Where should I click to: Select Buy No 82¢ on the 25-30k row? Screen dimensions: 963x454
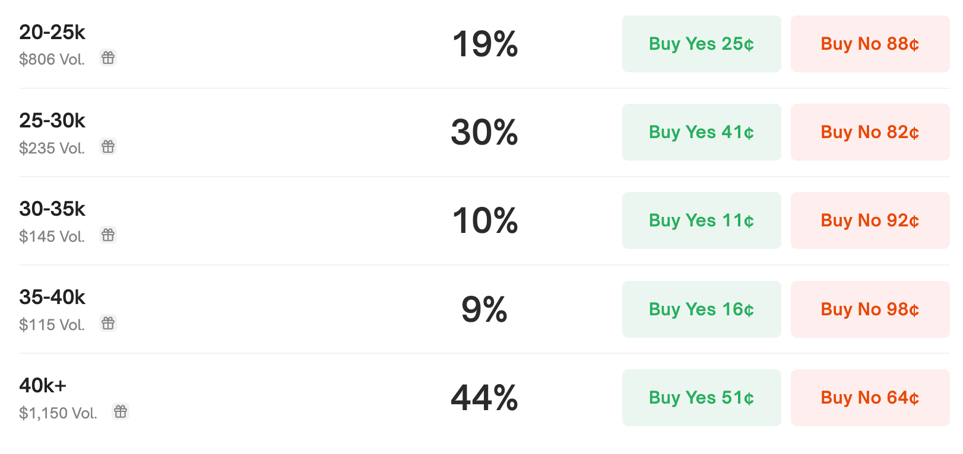click(870, 132)
